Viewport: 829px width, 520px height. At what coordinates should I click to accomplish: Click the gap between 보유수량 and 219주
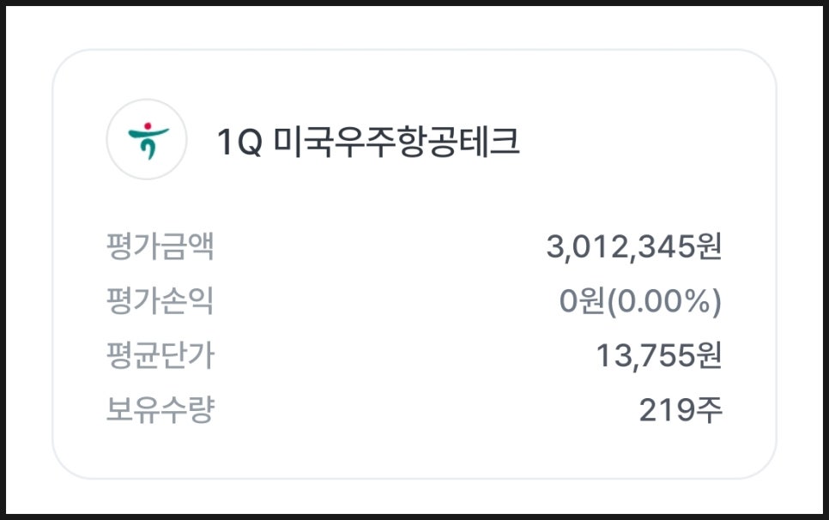click(x=421, y=411)
